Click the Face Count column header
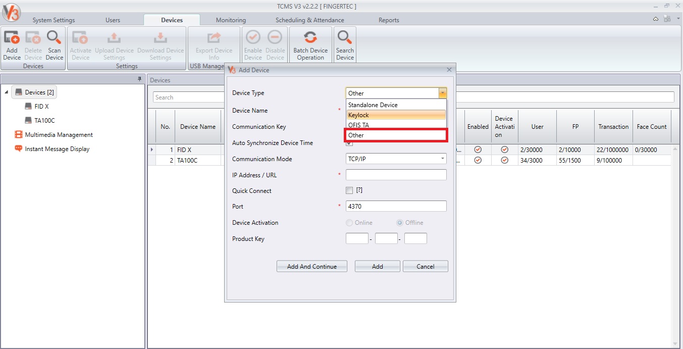 [x=652, y=127]
